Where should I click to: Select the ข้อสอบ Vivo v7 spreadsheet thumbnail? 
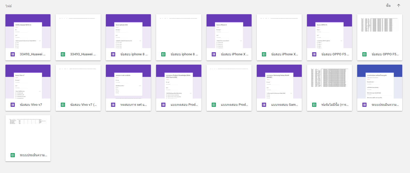click(78, 81)
